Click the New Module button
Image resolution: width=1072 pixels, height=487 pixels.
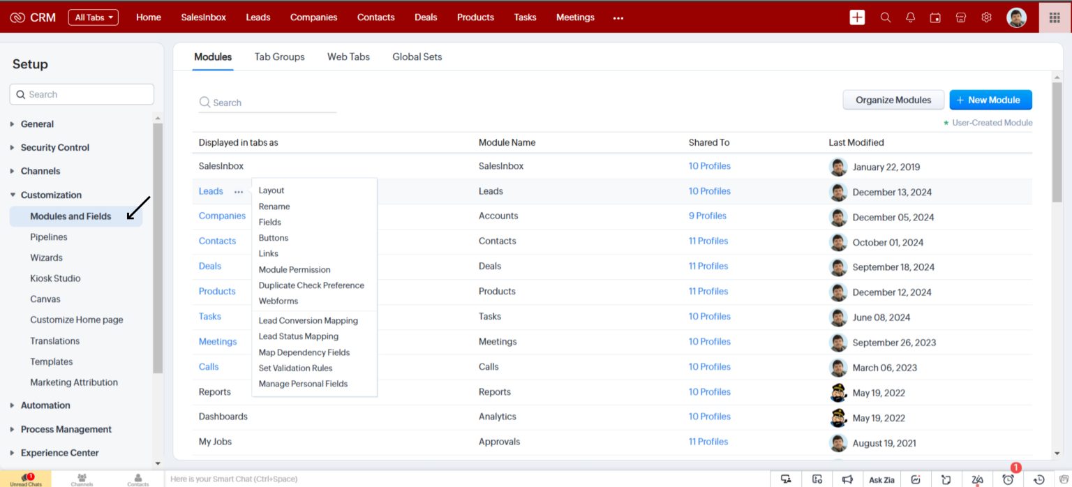pos(990,100)
